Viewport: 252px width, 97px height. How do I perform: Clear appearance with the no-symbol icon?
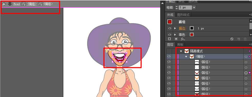point(232,39)
